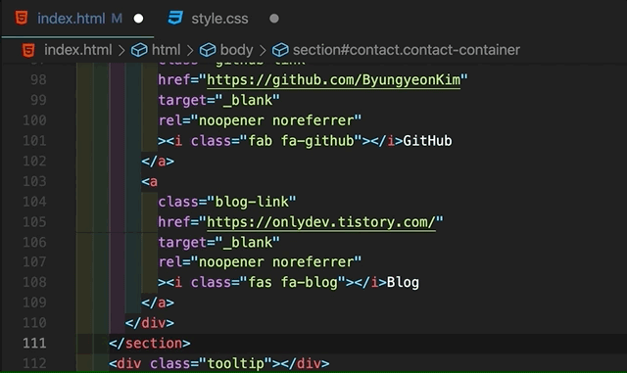Click breadcrumb chevron after html
627x373 pixels.
pyautogui.click(x=190, y=50)
